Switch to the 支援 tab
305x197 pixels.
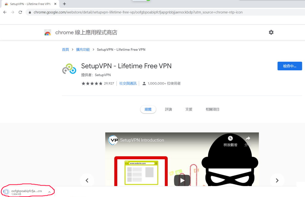(189, 109)
